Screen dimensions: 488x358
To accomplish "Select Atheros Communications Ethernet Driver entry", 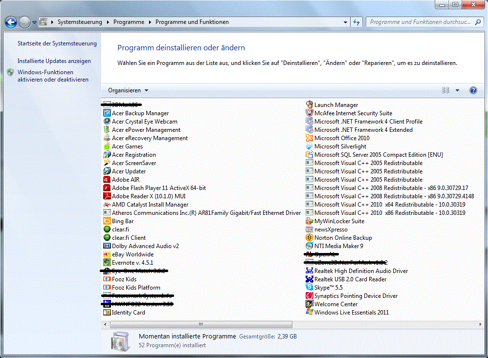I will tap(202, 213).
